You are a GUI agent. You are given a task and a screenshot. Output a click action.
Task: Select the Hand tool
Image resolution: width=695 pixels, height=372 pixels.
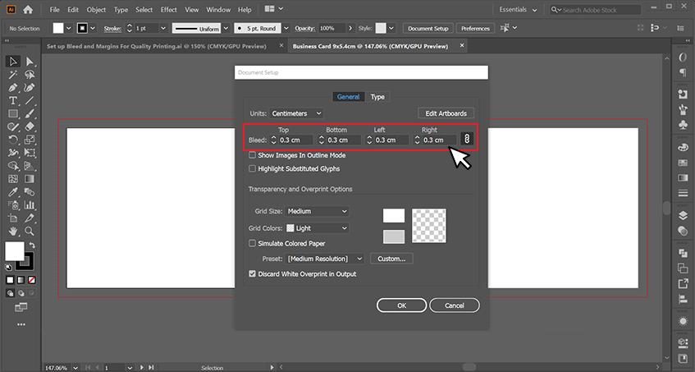pos(13,231)
